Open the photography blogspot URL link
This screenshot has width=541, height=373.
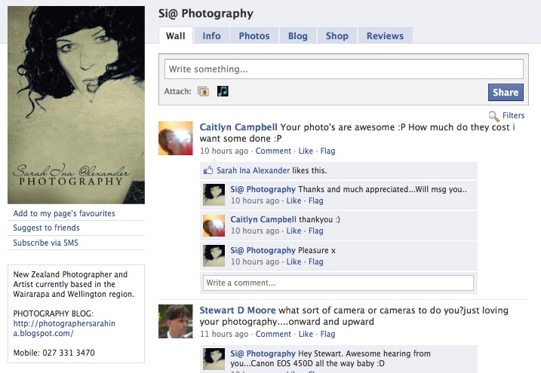pyautogui.click(x=64, y=329)
